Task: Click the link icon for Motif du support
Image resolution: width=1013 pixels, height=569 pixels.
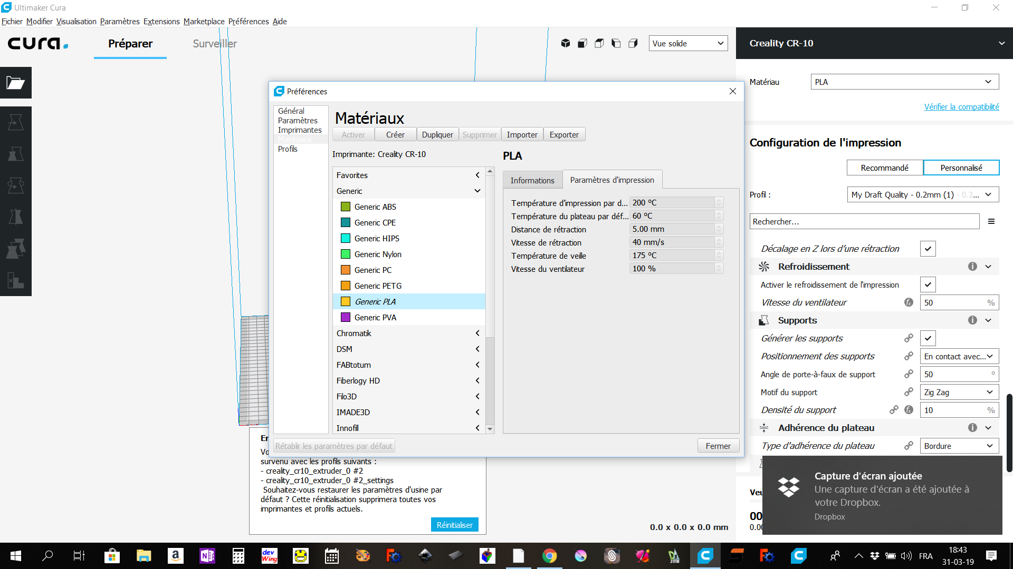Action: [909, 392]
